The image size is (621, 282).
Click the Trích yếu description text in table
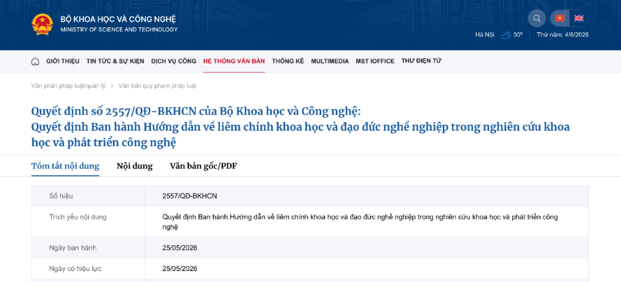pos(360,223)
